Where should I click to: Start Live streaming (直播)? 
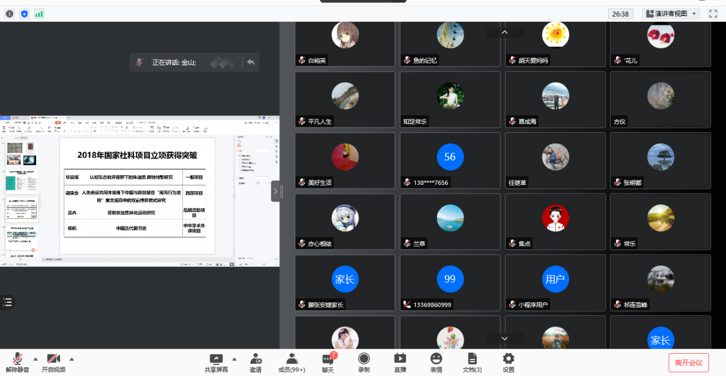(x=400, y=362)
